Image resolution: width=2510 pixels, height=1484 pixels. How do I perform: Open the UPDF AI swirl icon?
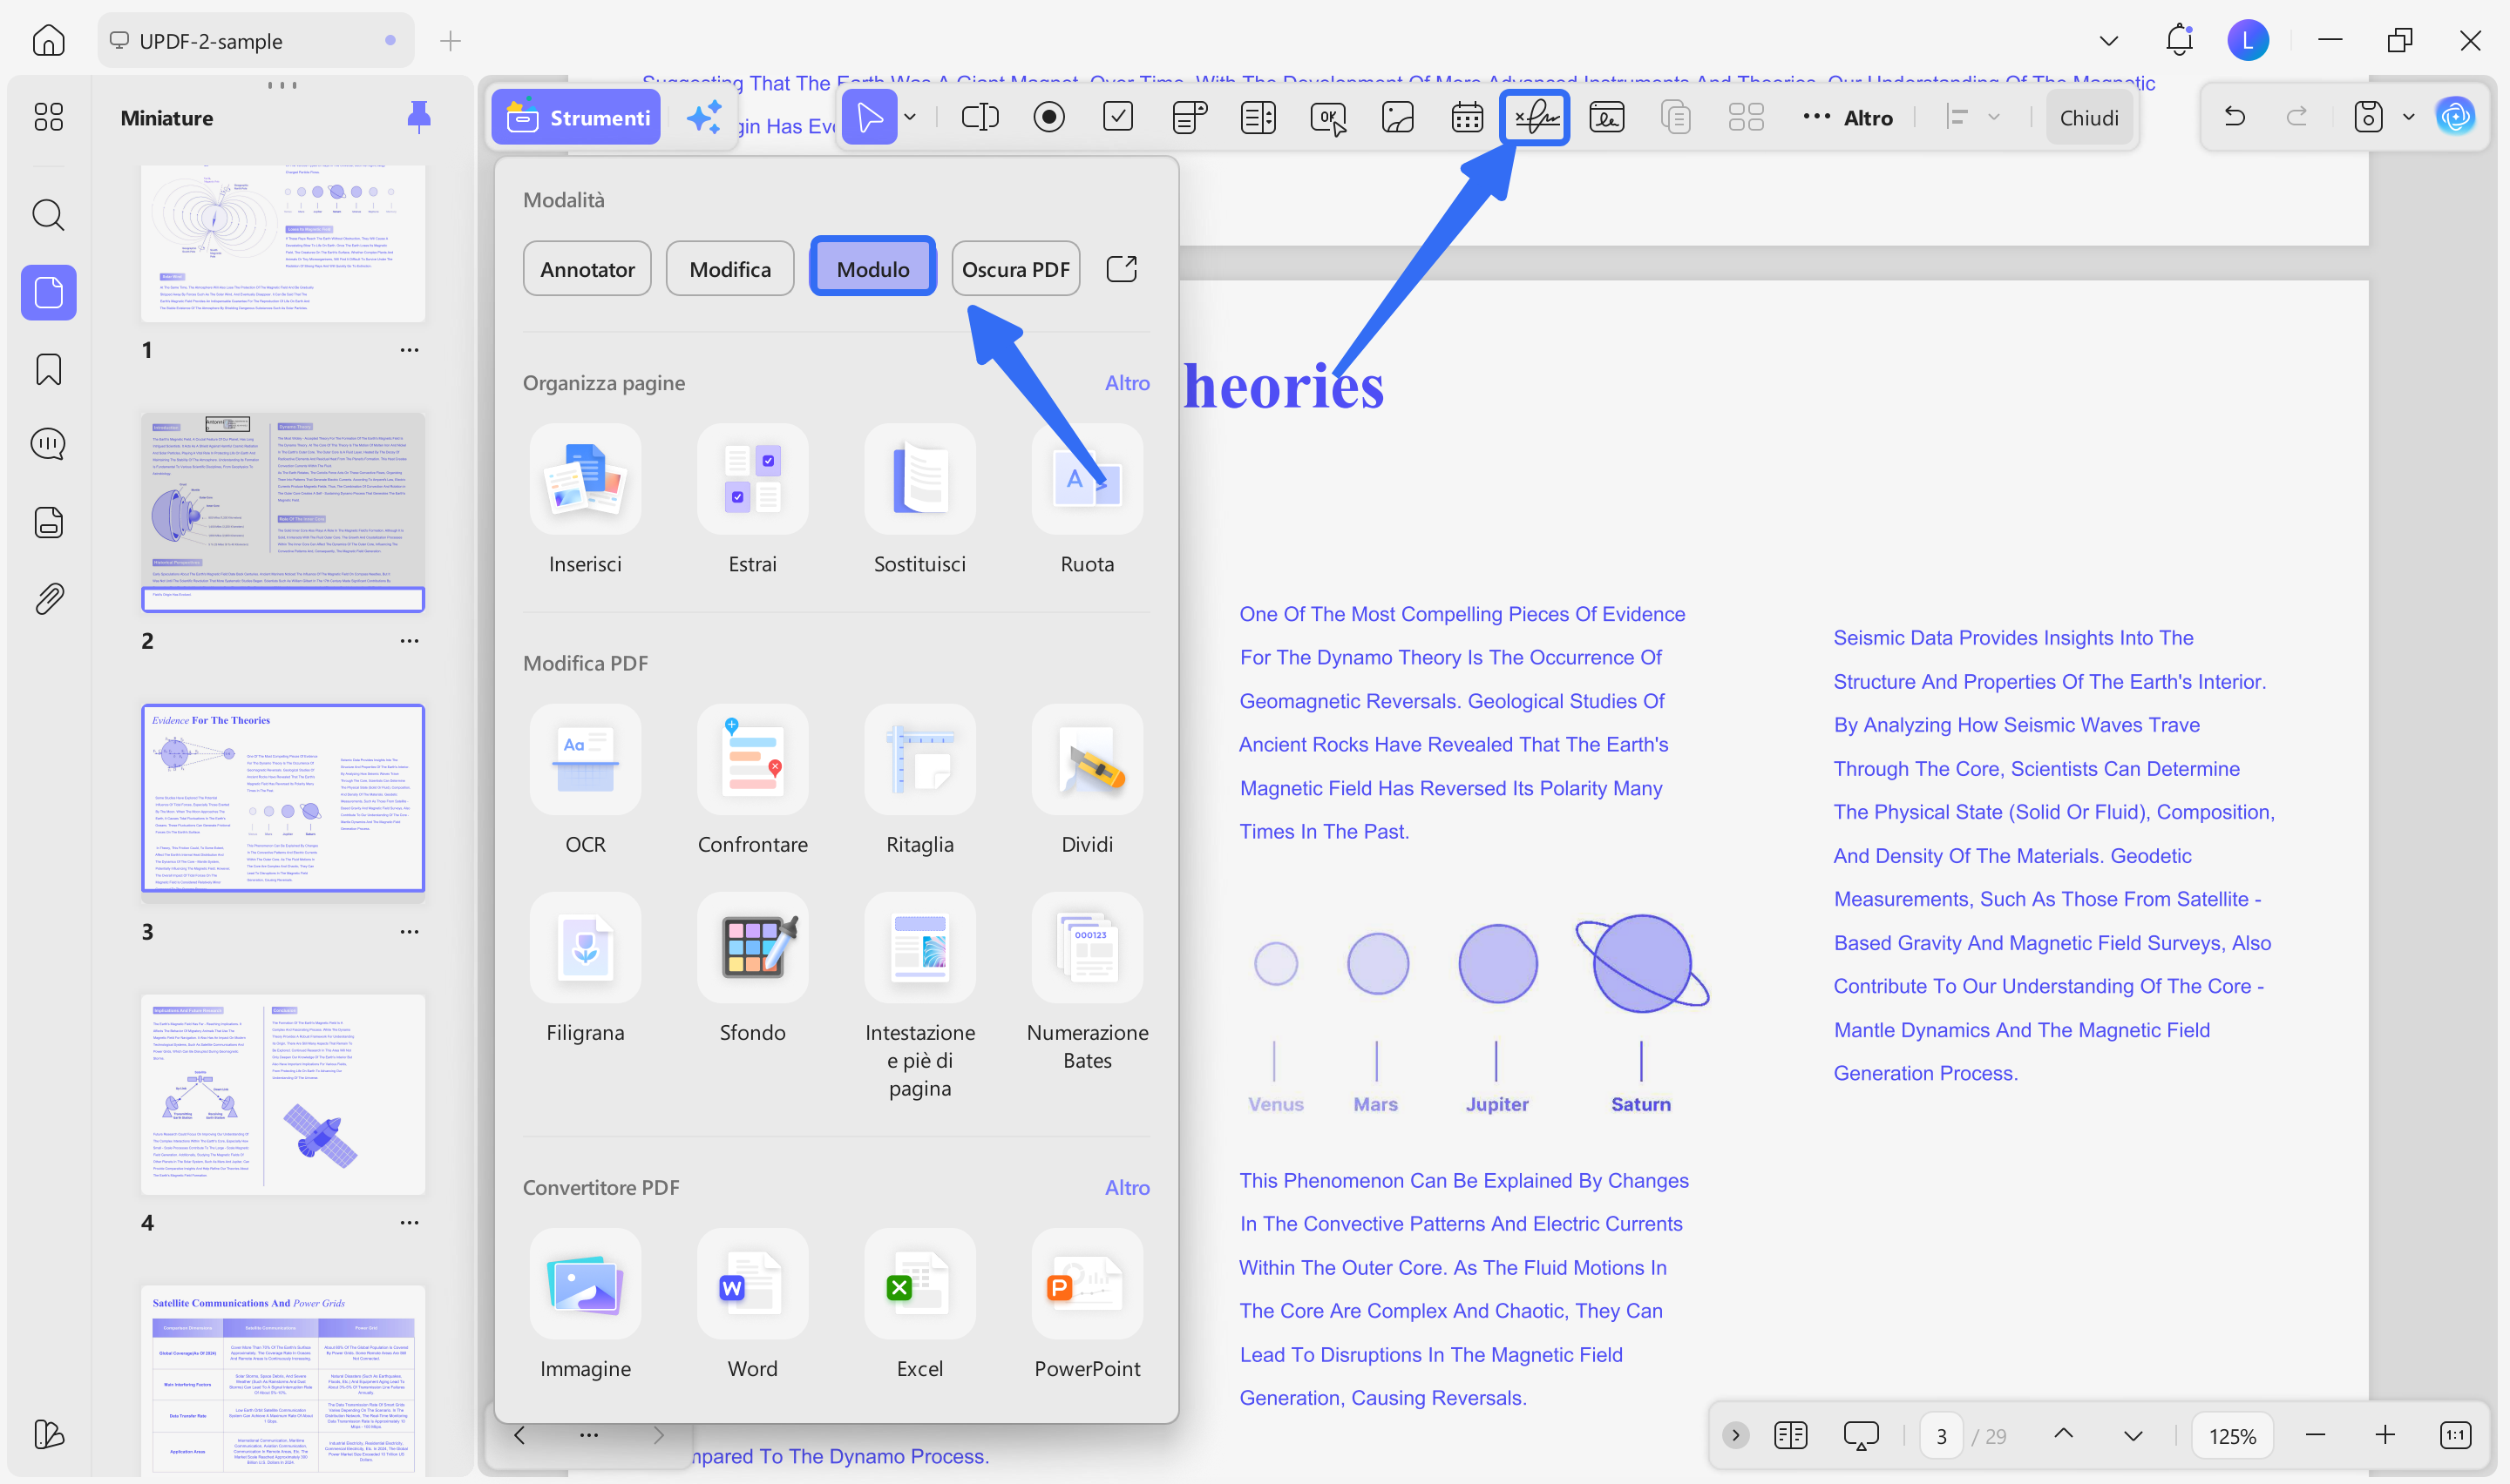point(2455,118)
